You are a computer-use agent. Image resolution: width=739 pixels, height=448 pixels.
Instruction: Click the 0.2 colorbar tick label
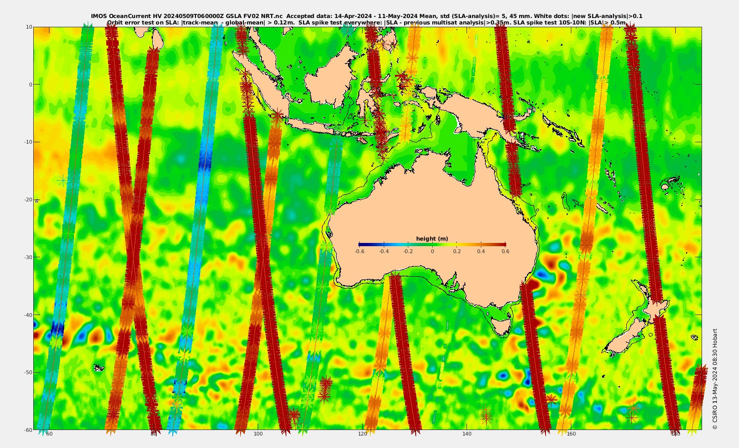point(457,252)
